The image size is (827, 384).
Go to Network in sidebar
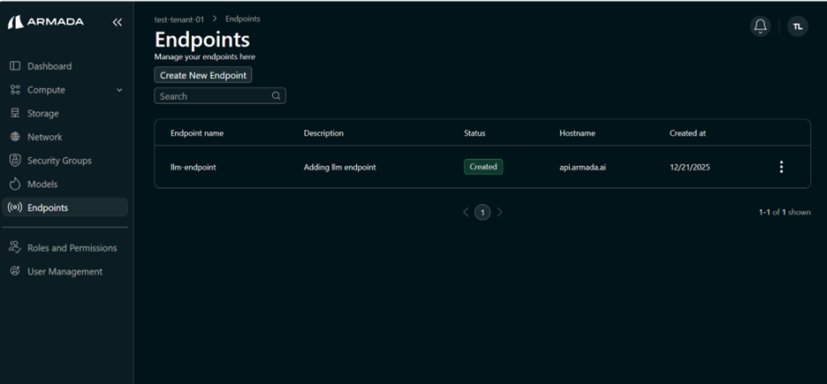point(44,137)
